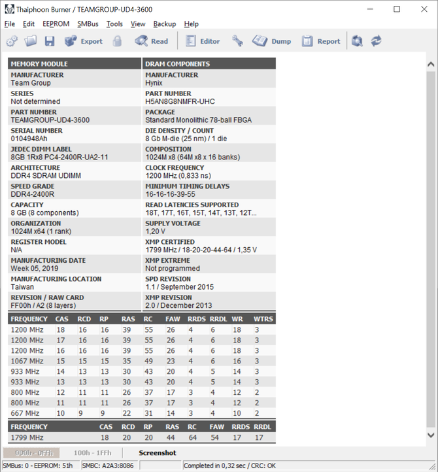The height and width of the screenshot is (472, 438).
Task: Minimize the Thaiphoon Burner window
Action: (370, 9)
